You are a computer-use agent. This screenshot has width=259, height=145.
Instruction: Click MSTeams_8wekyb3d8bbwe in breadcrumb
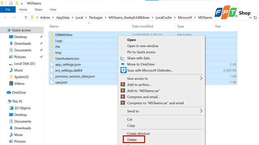point(129,18)
